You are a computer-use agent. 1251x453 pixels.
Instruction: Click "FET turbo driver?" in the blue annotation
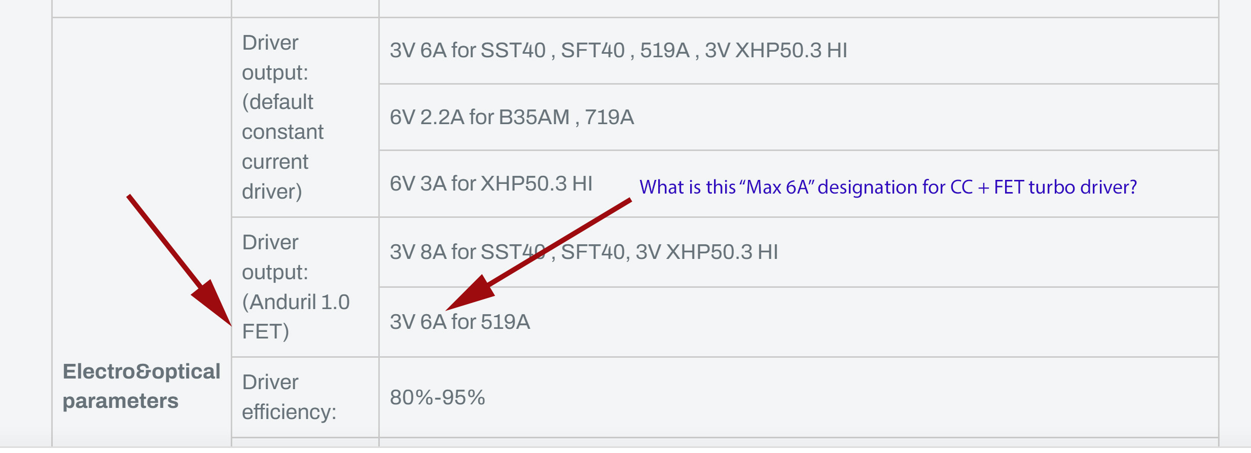click(x=1065, y=187)
